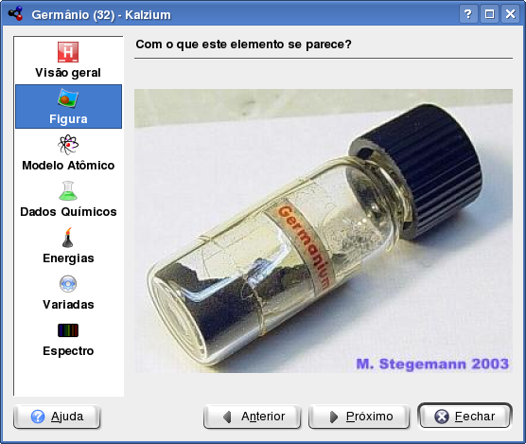This screenshot has height=444, width=526.
Task: Open the Modelo Atômico atom icon
Action: coord(68,145)
